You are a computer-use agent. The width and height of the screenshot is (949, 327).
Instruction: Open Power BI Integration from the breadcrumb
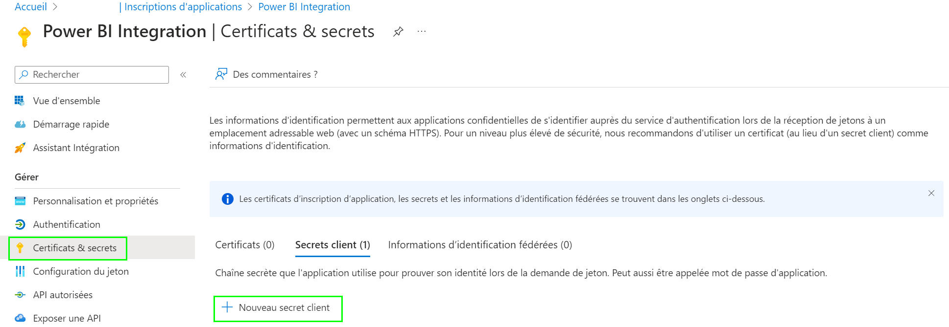point(304,6)
